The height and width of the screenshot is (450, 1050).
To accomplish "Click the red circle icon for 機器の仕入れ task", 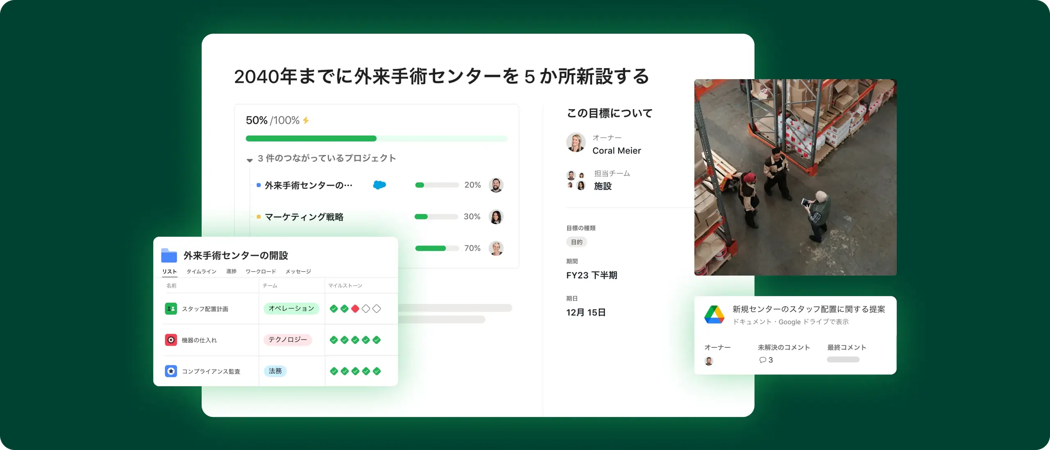I will tap(169, 340).
